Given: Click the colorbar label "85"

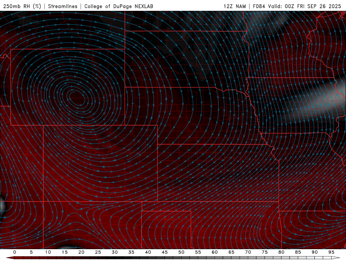Looking at the screenshot, I should [298, 252].
